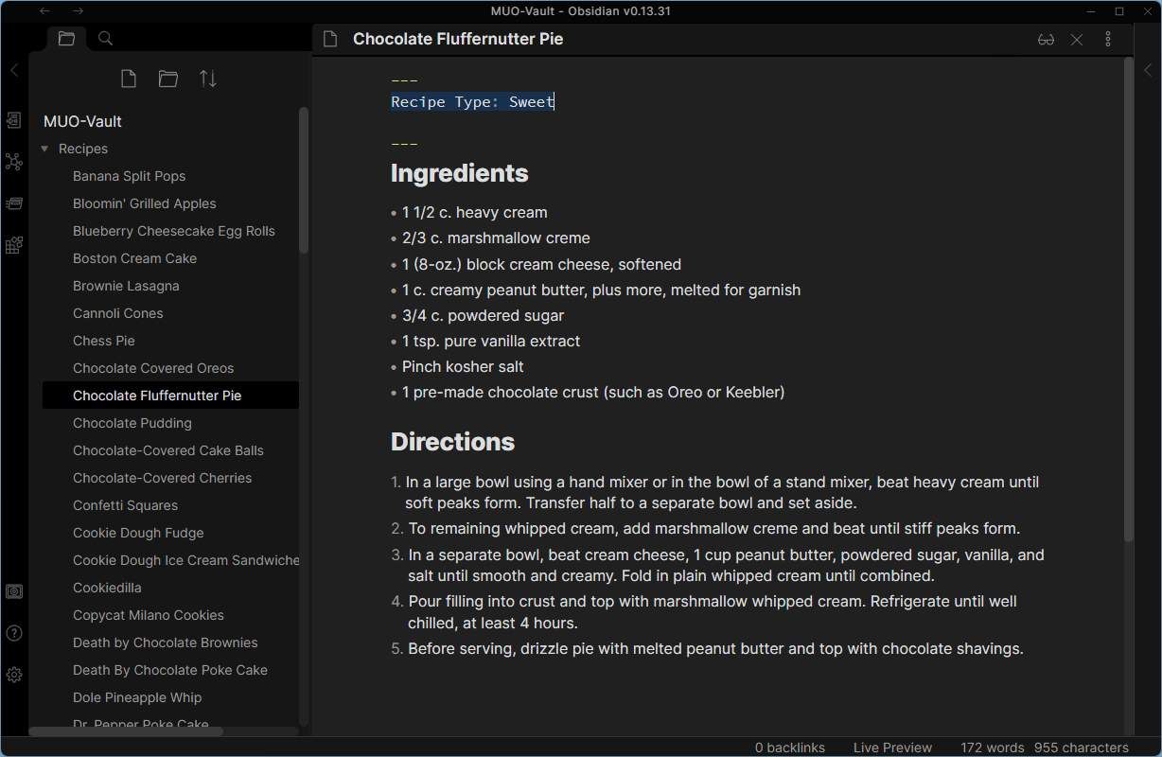Open the vault switcher icon
Screen dimensions: 1162x757
14,591
